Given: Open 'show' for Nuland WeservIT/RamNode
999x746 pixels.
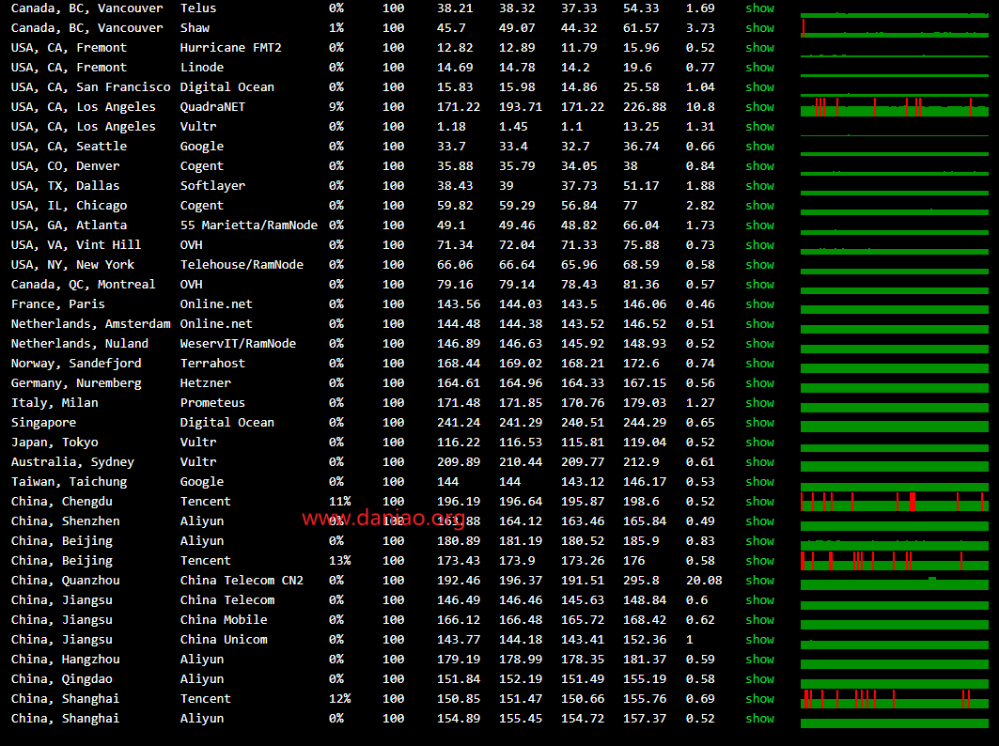Looking at the screenshot, I should (x=759, y=344).
